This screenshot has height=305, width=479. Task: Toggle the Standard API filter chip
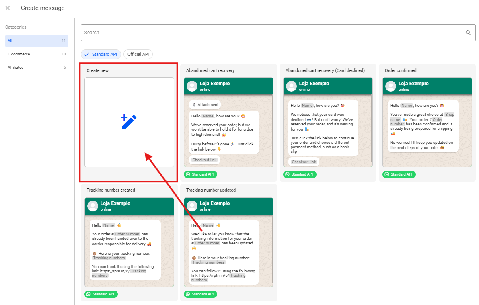[101, 54]
